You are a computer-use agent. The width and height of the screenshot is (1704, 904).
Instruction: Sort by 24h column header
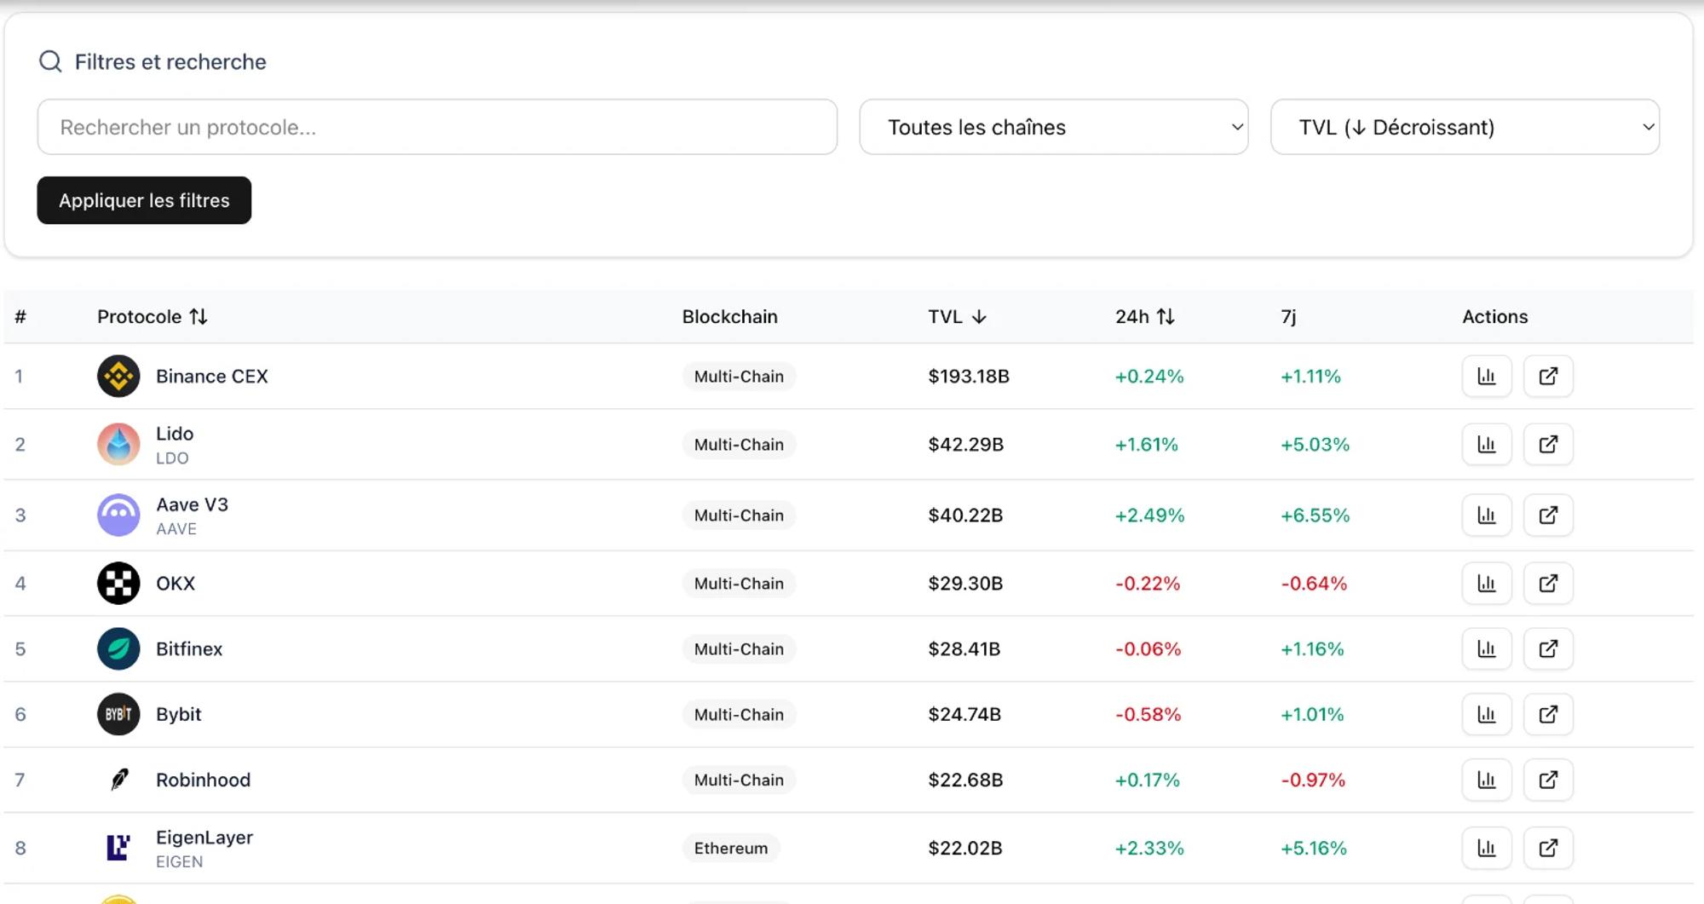[x=1145, y=316]
